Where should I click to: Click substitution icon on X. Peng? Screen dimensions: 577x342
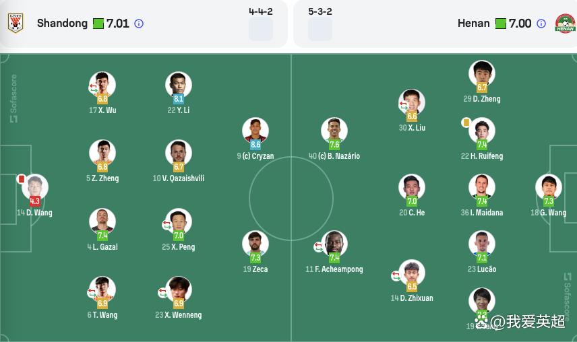[167, 226]
